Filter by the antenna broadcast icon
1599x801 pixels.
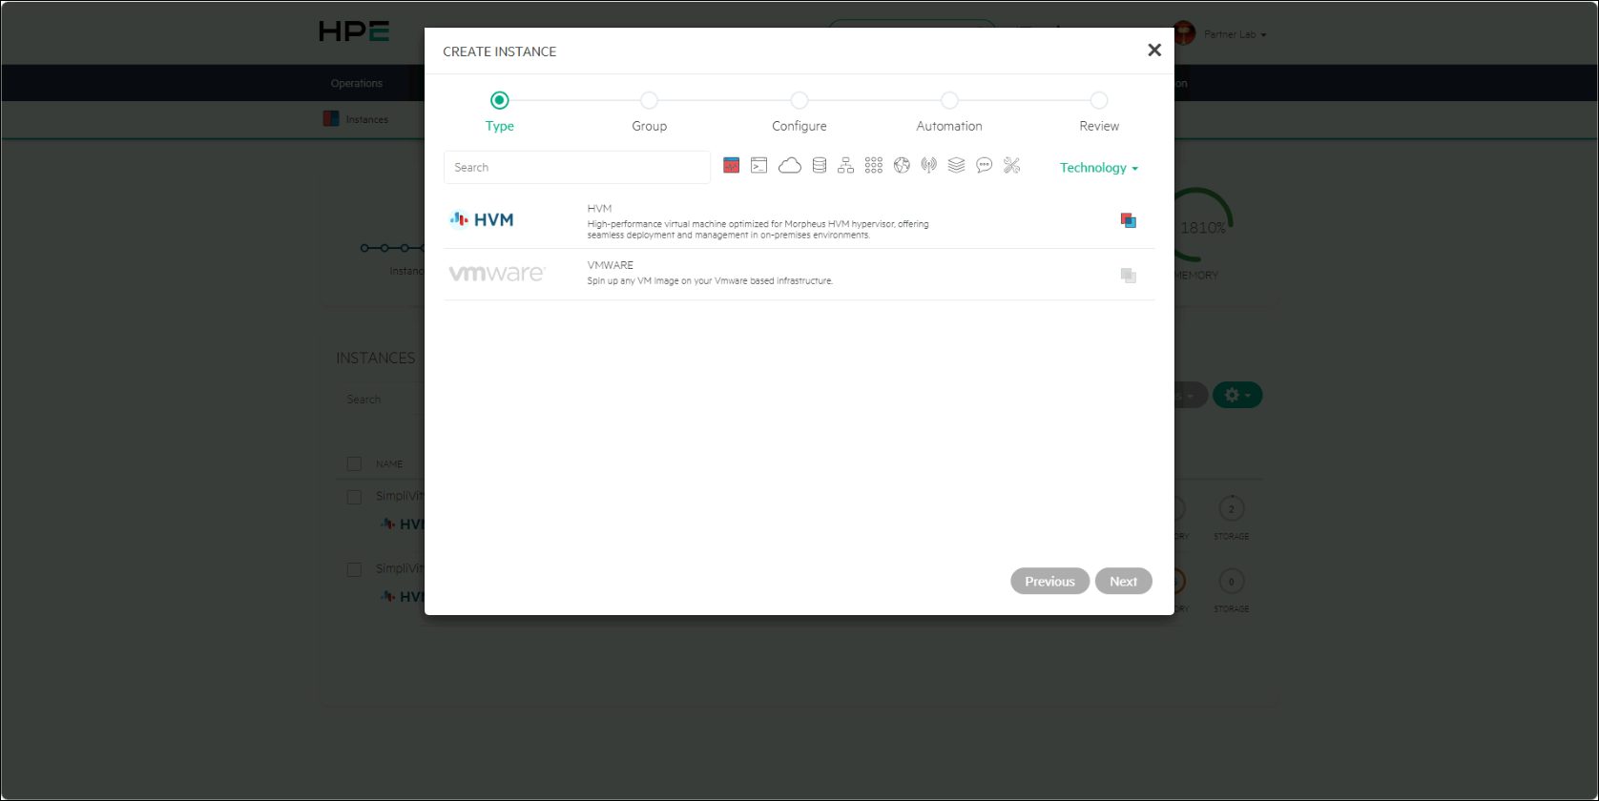pos(929,166)
